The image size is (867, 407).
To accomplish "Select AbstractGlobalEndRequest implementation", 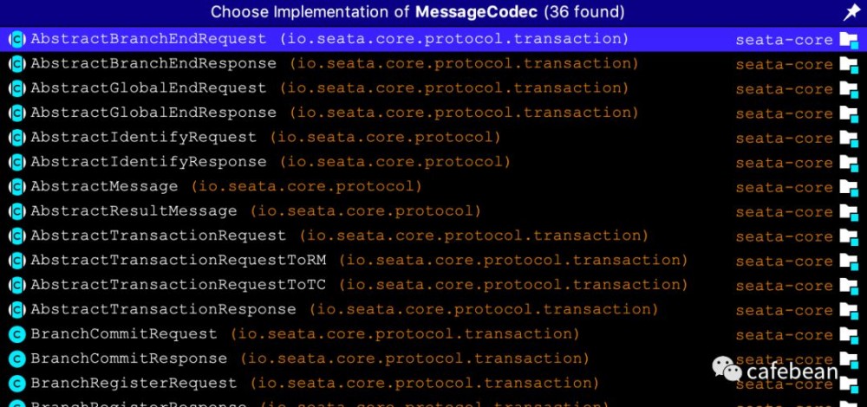I will [x=148, y=88].
